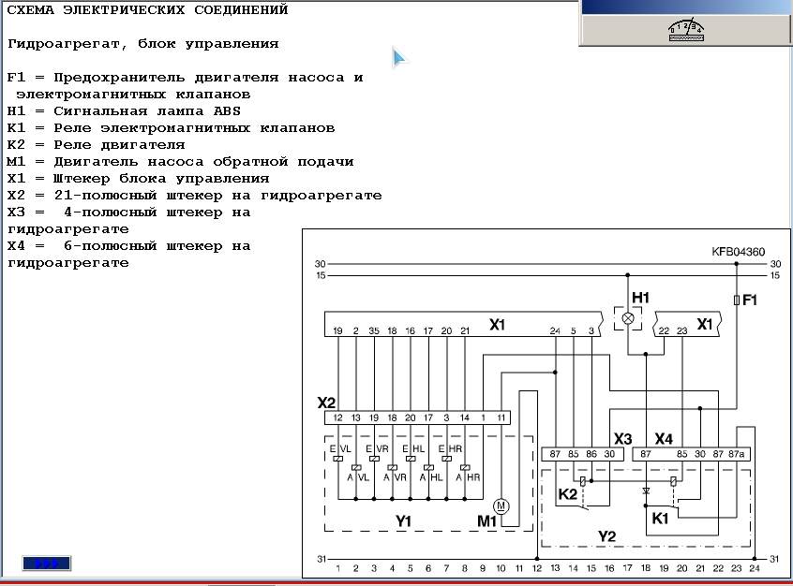Click the Y1 valve block label
The height and width of the screenshot is (586, 793).
[x=404, y=520]
